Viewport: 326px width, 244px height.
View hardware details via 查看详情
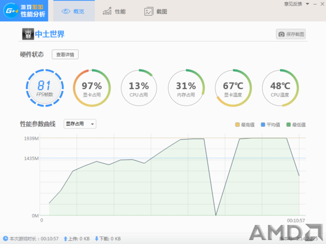pos(65,54)
